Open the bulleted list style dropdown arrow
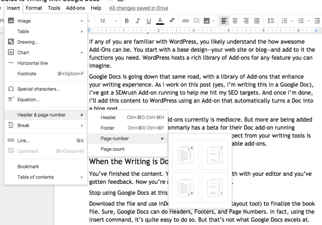 [x=309, y=21]
